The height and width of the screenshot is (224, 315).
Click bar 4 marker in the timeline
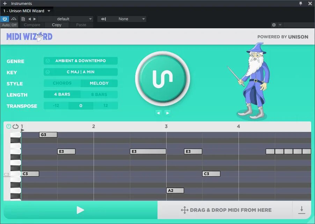point(238,126)
